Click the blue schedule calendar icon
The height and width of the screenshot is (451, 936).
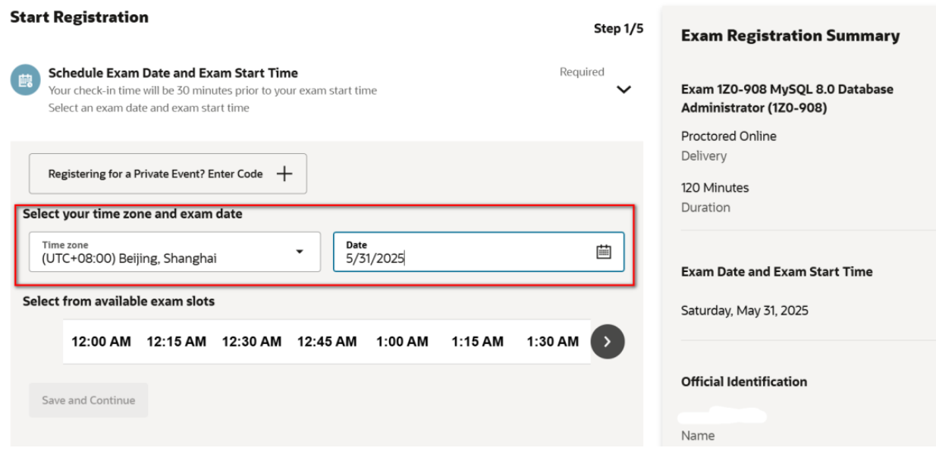click(x=25, y=80)
